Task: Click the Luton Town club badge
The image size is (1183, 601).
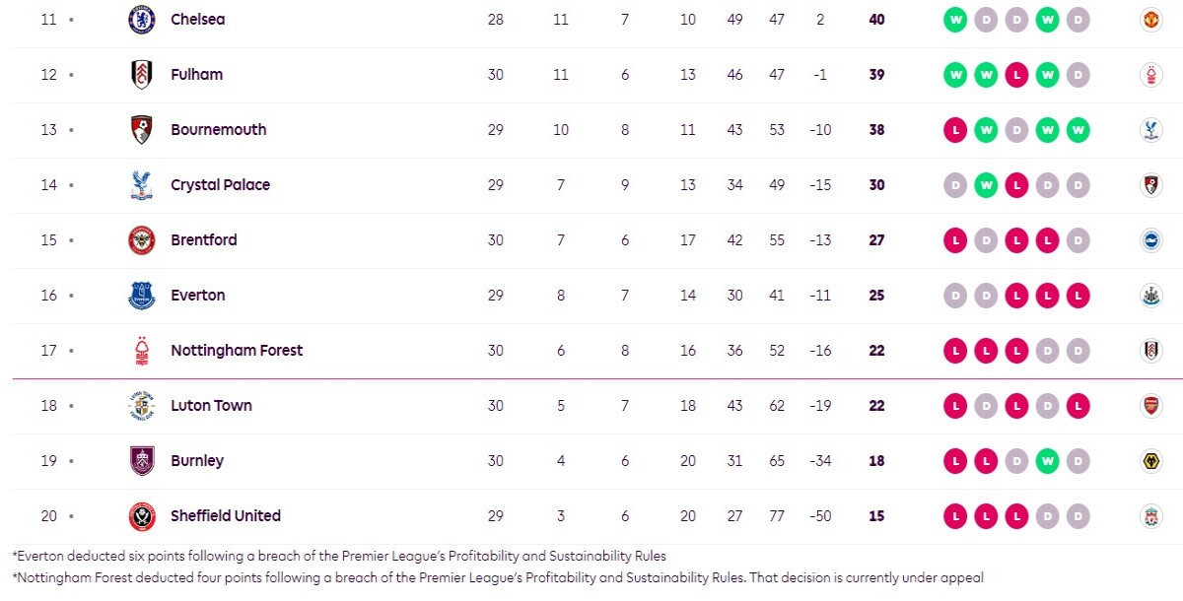Action: coord(142,406)
